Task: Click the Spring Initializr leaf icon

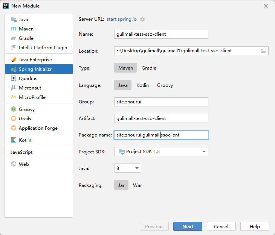Action: 14,69
